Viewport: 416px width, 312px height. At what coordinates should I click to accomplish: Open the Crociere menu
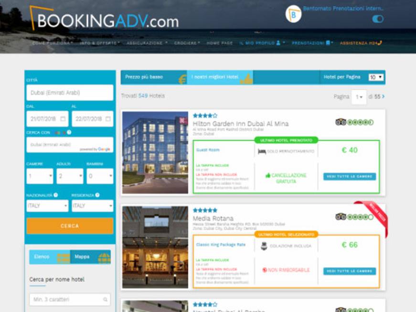coord(187,43)
